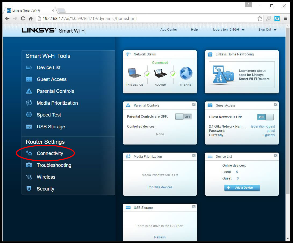Close the USB Storage widget
Screen dimensions: 293x243
pos(194,207)
